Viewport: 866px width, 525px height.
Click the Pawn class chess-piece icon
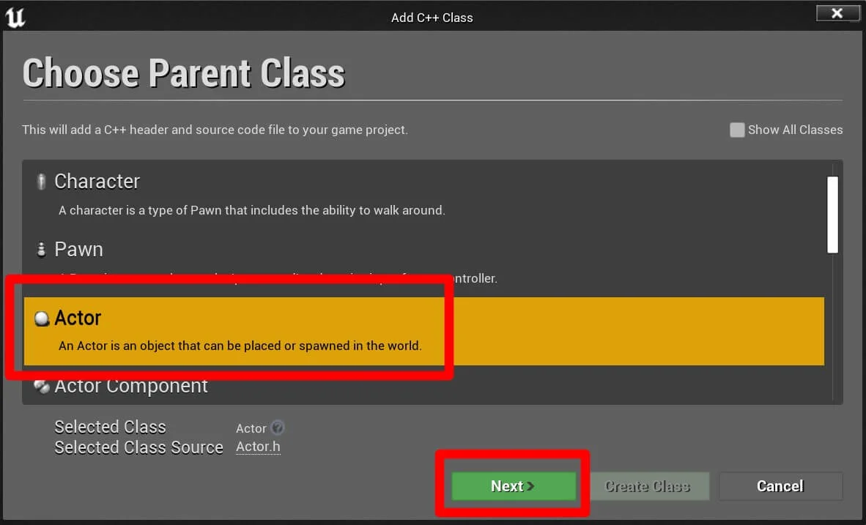click(x=41, y=250)
